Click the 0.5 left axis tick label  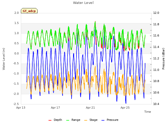tap(16, 43)
